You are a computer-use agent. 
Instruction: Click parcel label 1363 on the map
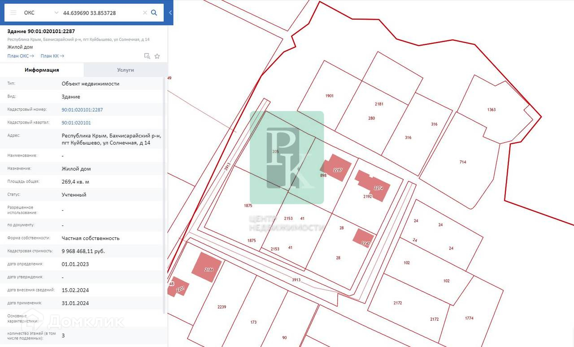coord(491,110)
